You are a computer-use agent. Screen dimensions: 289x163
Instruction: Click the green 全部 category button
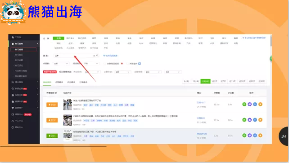click(59, 38)
